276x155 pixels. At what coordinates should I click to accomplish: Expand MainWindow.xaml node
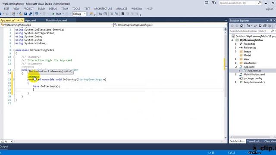(236, 74)
